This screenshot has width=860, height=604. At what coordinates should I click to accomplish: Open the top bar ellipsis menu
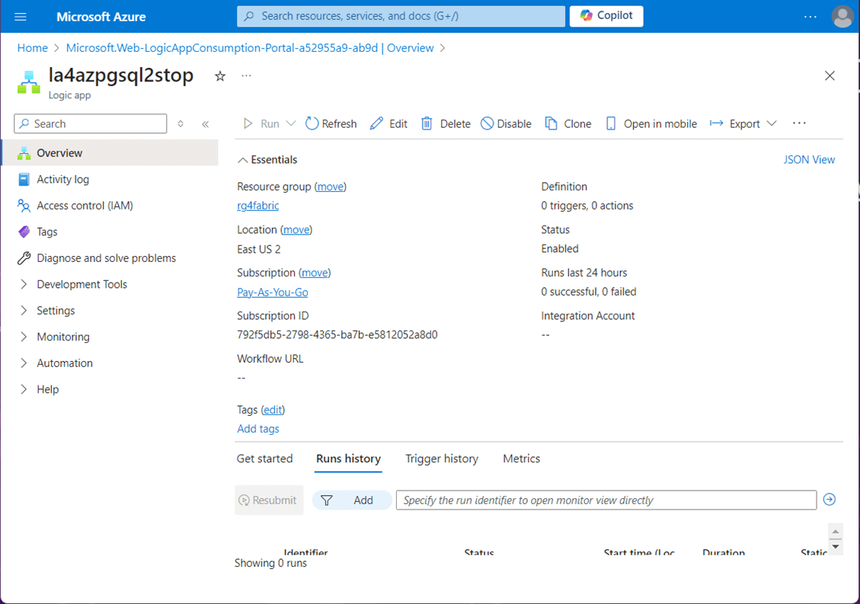click(x=810, y=17)
